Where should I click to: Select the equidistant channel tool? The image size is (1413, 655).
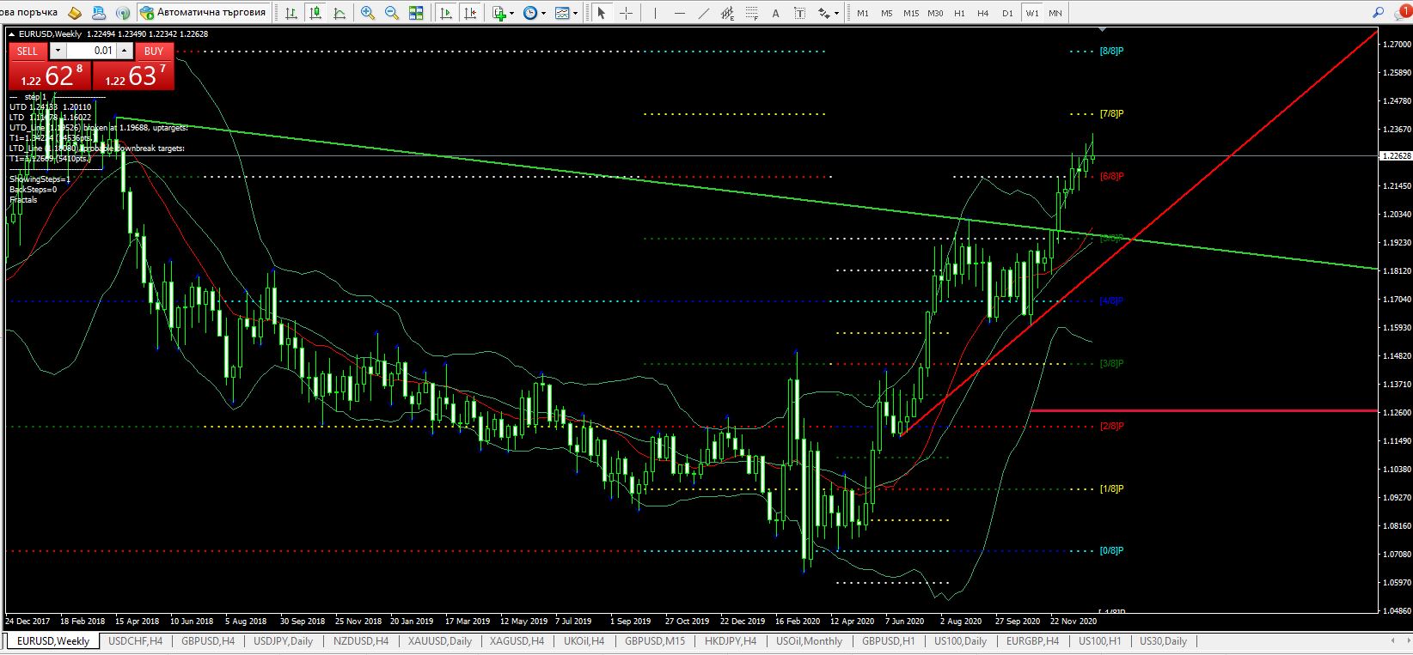(728, 13)
